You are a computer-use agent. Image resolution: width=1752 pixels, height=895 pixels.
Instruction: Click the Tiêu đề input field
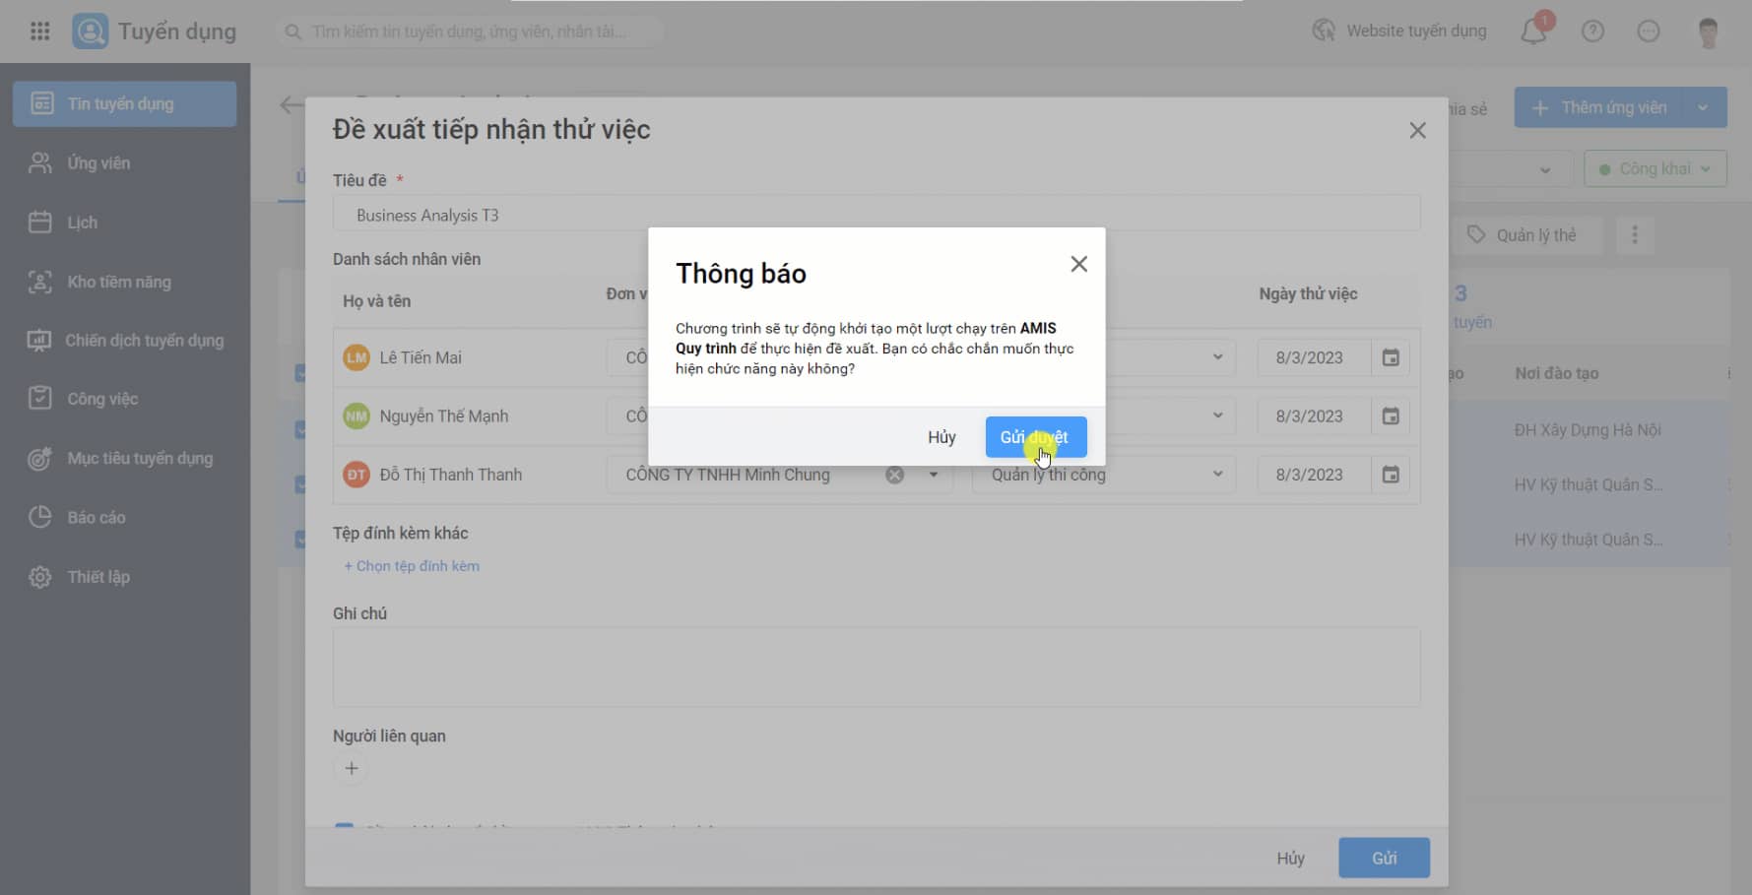[876, 215]
